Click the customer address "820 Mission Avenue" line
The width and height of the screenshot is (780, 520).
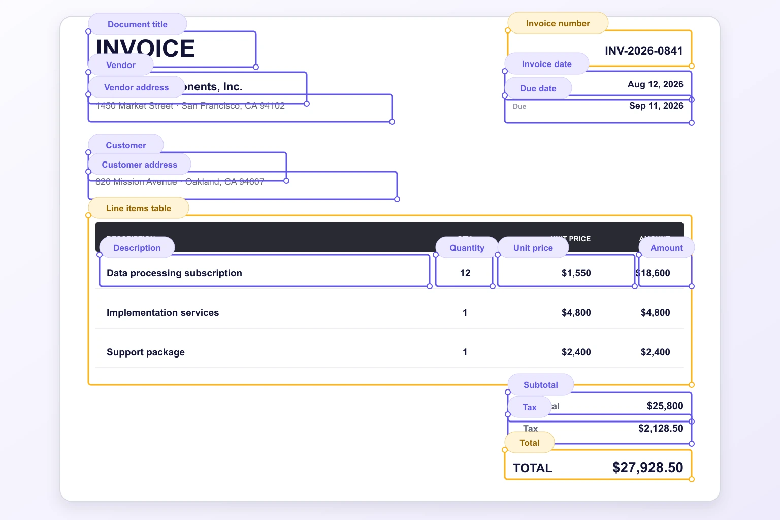[x=180, y=182]
